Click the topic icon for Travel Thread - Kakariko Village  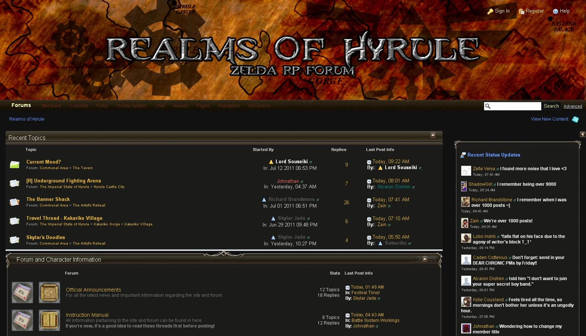tap(14, 221)
